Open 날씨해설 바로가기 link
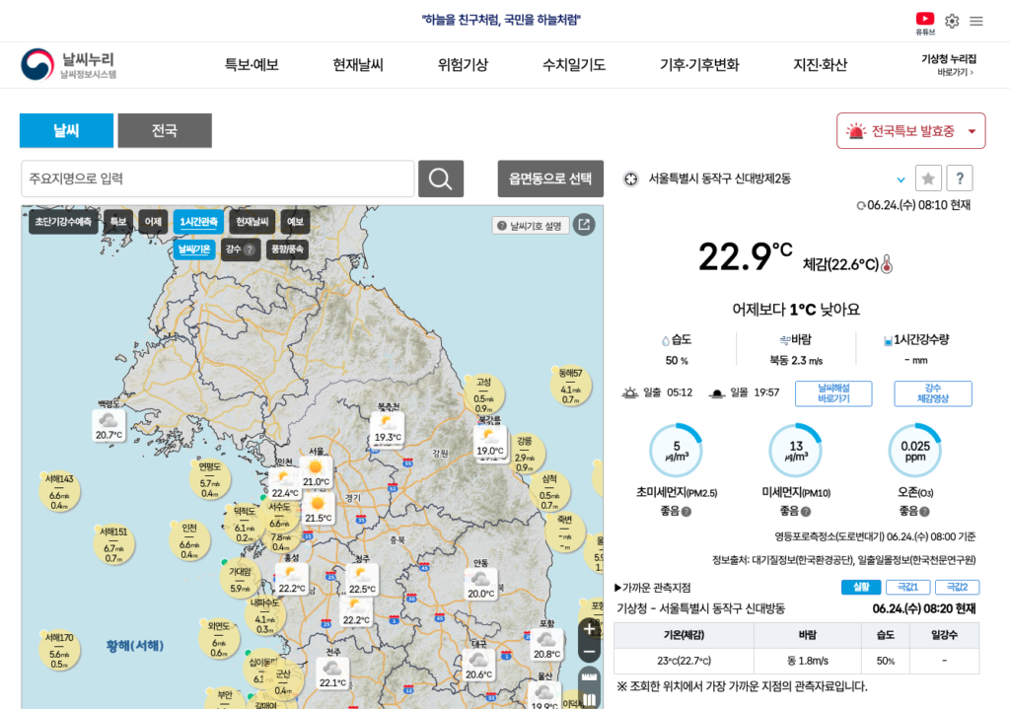This screenshot has height=709, width=1010. (x=833, y=393)
